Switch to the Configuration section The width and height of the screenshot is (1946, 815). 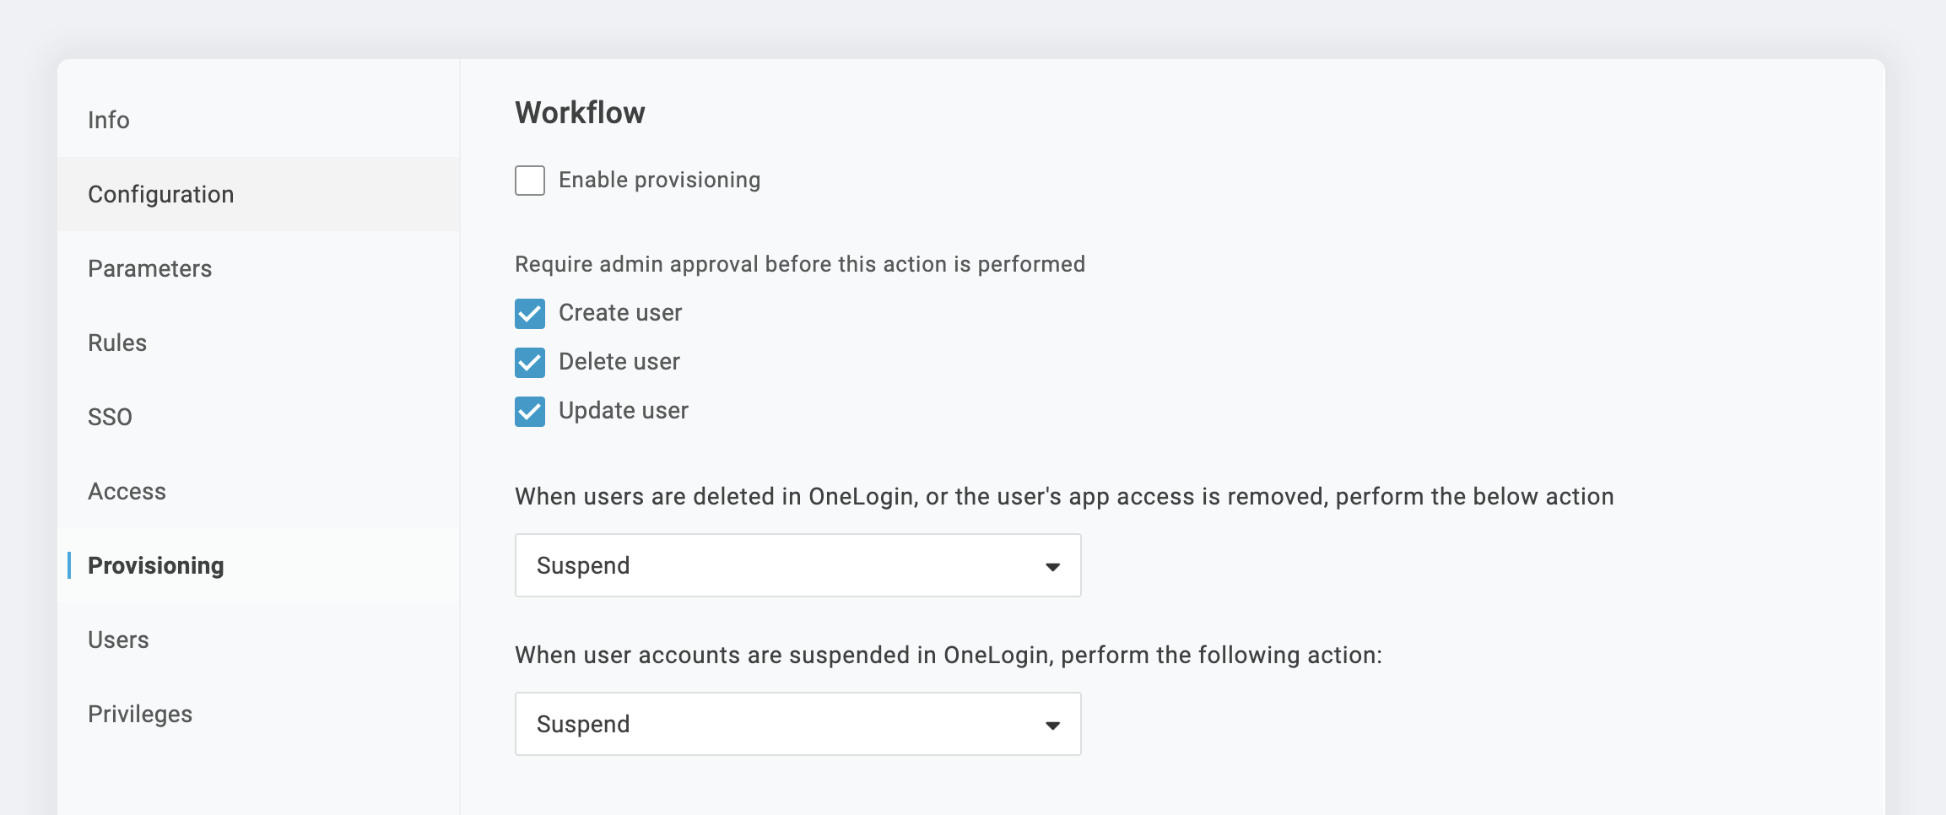160,194
